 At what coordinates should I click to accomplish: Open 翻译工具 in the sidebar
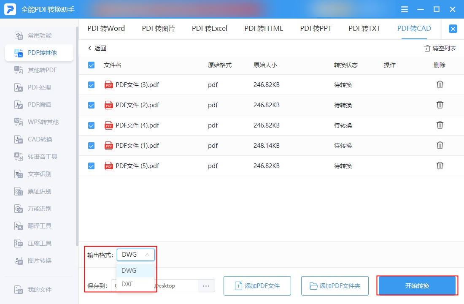(x=39, y=226)
